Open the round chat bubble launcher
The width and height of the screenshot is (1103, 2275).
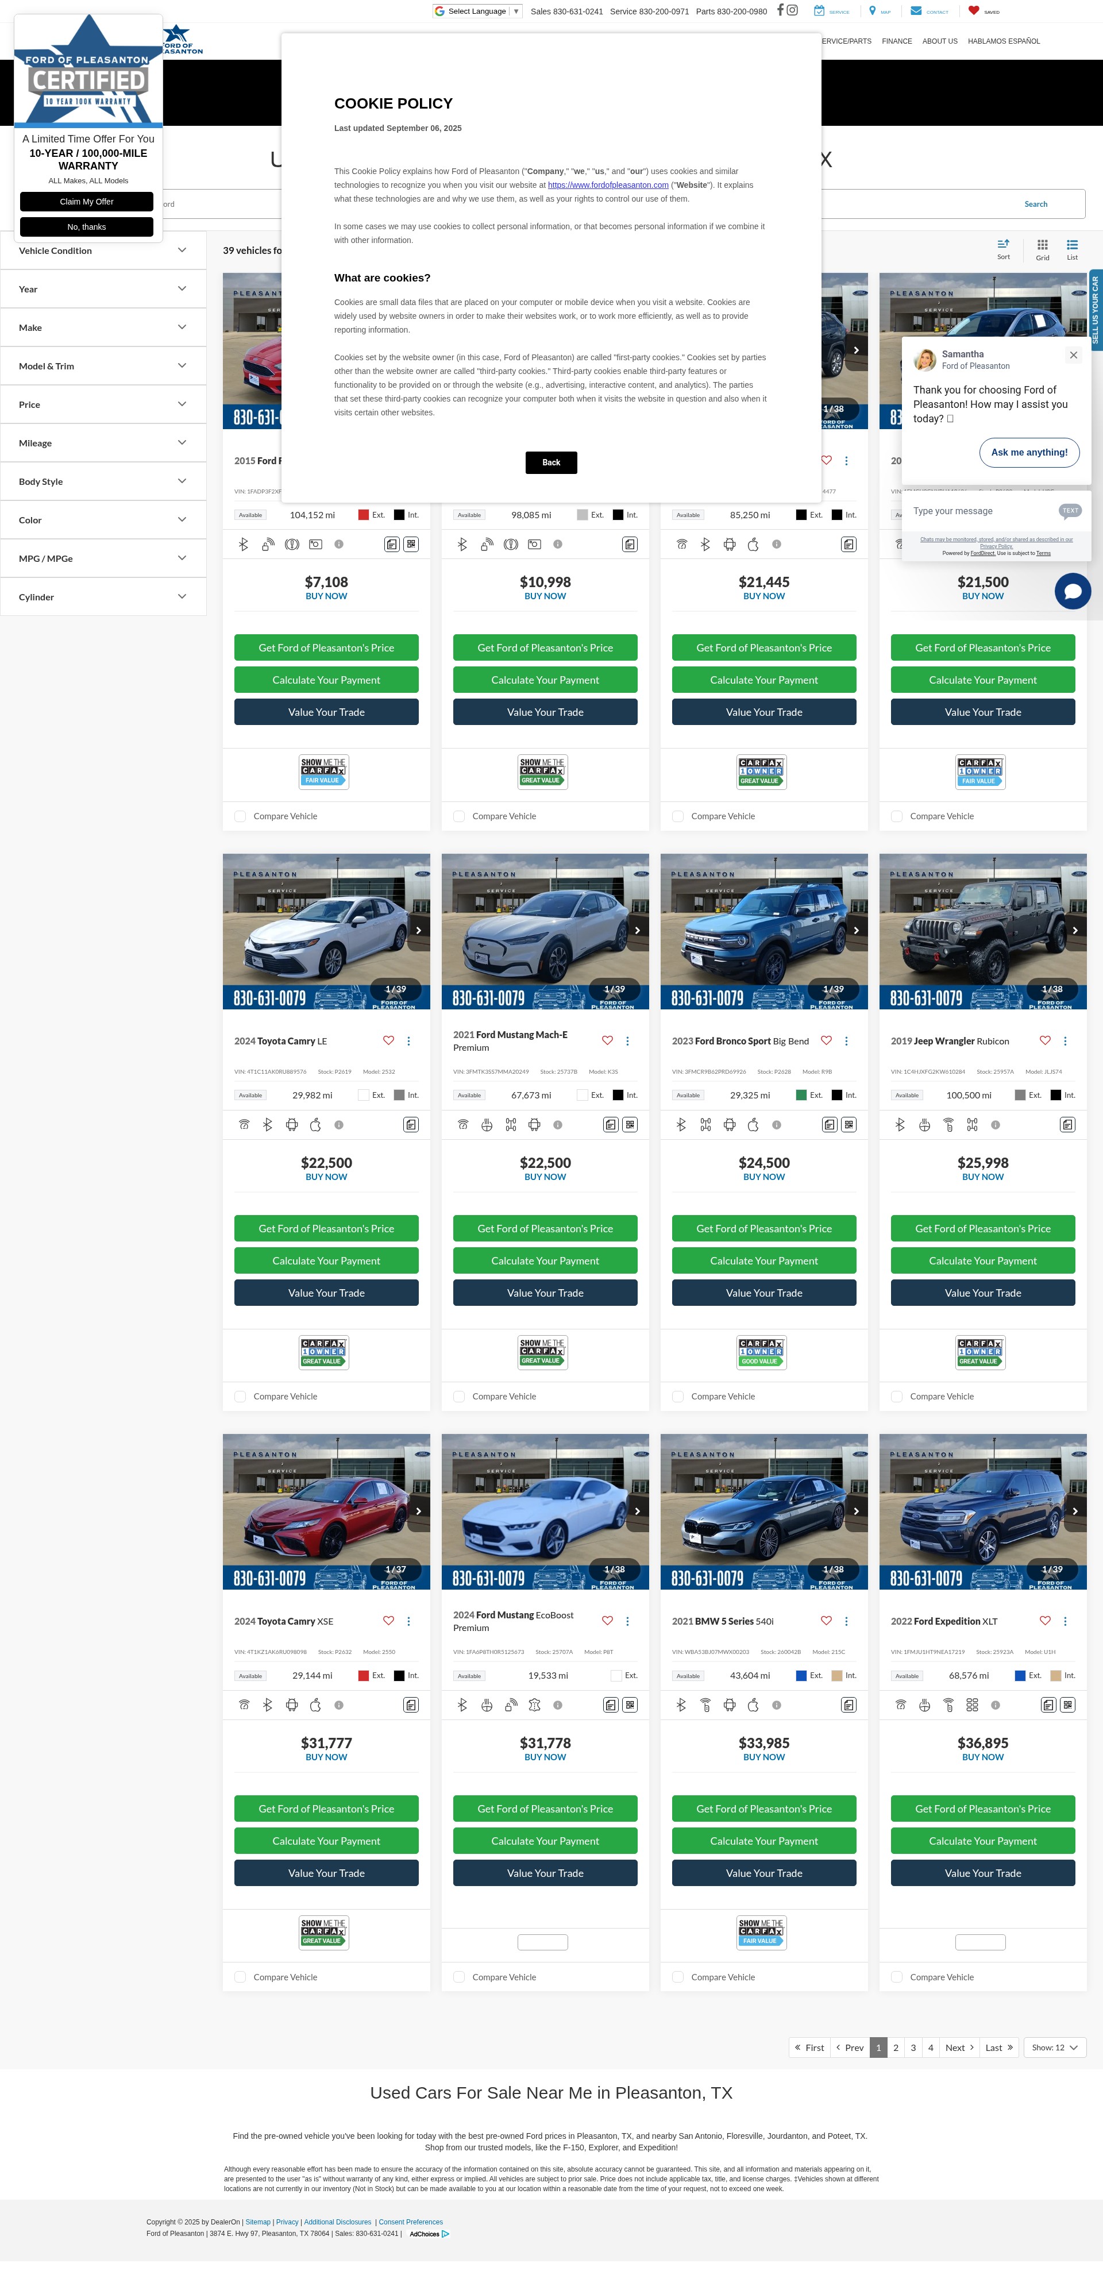click(x=1073, y=591)
